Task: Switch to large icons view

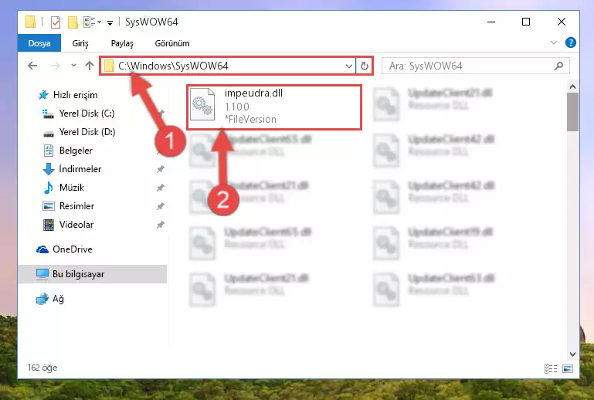Action: (x=568, y=368)
